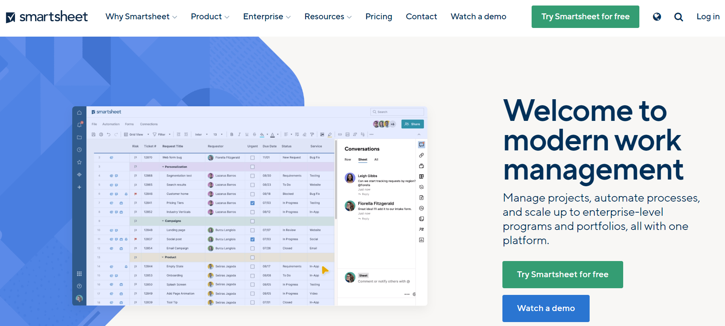Screen dimensions: 725x326
Task: Expand the Product menu
Action: [x=210, y=17]
